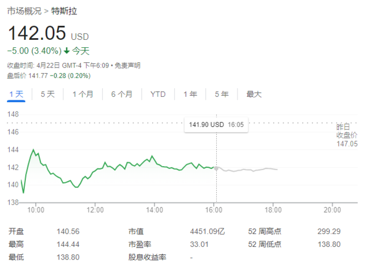369x263 pixels.
Task: Select the 1 天 range tab
Action: coord(16,94)
